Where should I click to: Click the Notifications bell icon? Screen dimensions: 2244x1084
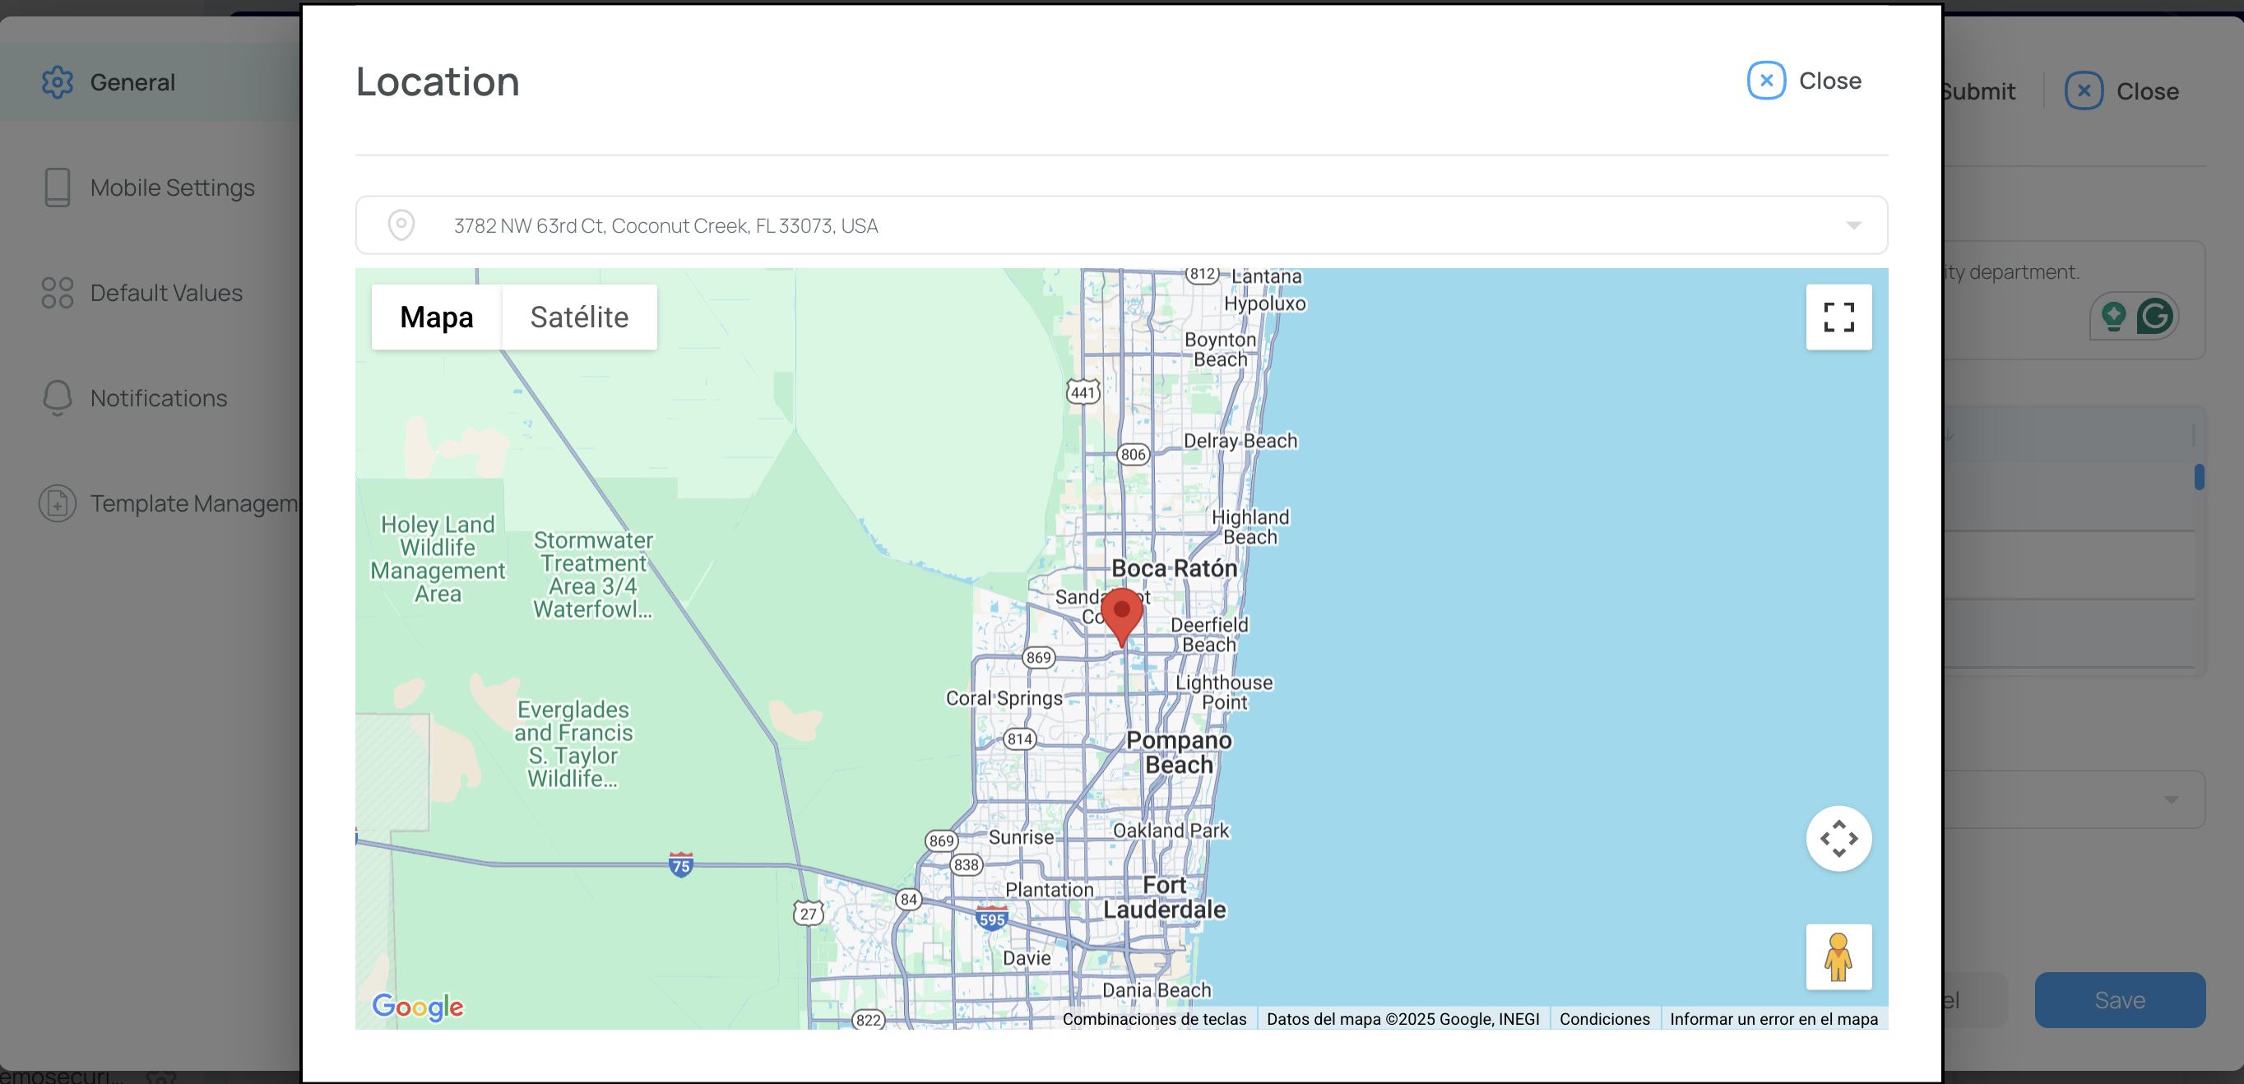click(x=58, y=398)
